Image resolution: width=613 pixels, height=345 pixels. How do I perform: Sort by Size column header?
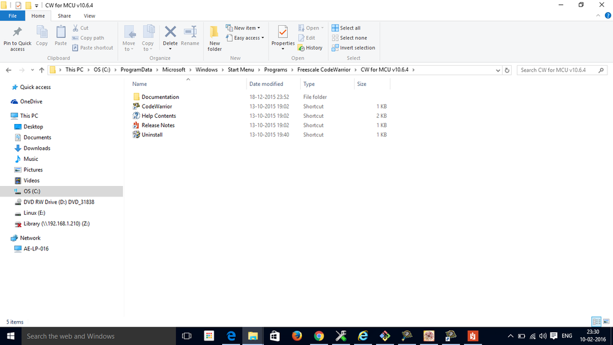pos(361,83)
